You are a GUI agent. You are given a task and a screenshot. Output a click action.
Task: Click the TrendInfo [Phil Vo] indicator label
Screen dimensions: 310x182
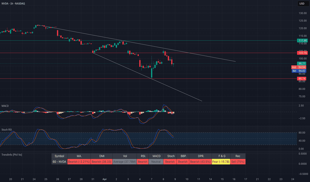(12, 155)
